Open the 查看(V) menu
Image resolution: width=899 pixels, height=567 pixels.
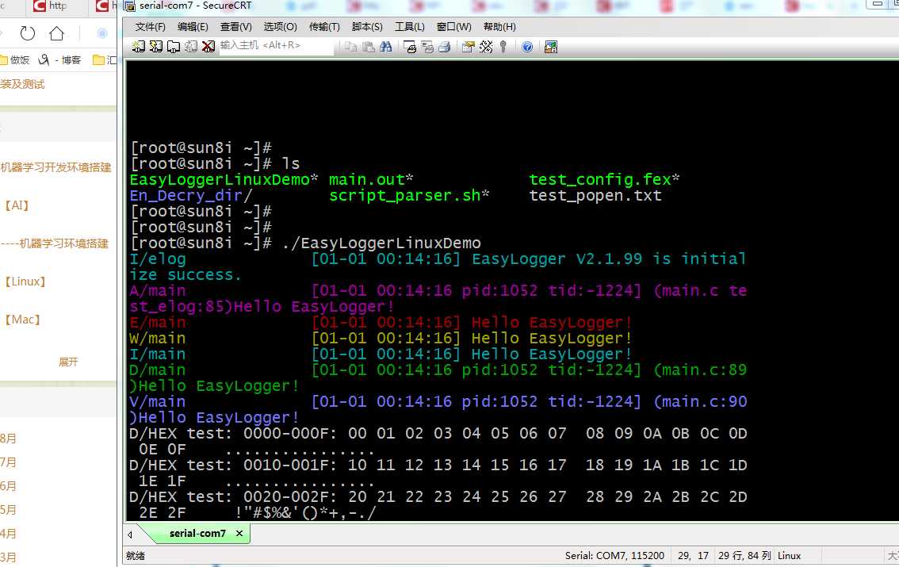pos(235,27)
